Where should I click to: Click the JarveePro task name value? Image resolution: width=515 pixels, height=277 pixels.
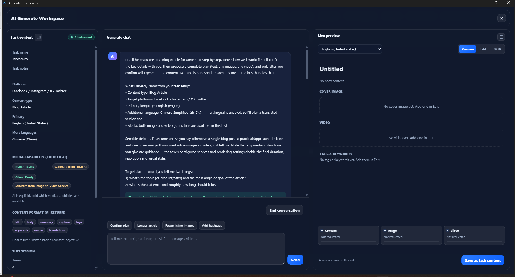pos(20,59)
